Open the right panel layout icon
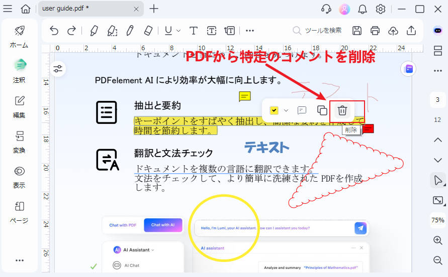The height and width of the screenshot is (277, 448). [438, 51]
